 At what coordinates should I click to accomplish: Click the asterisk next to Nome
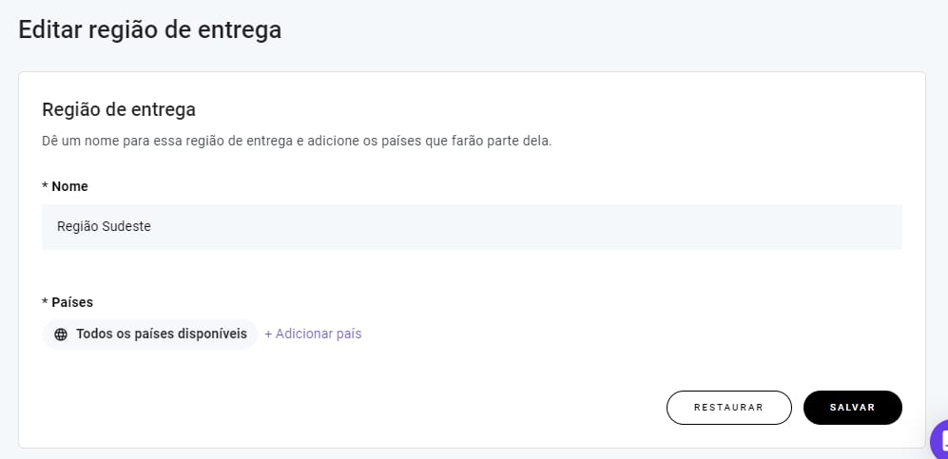point(45,186)
